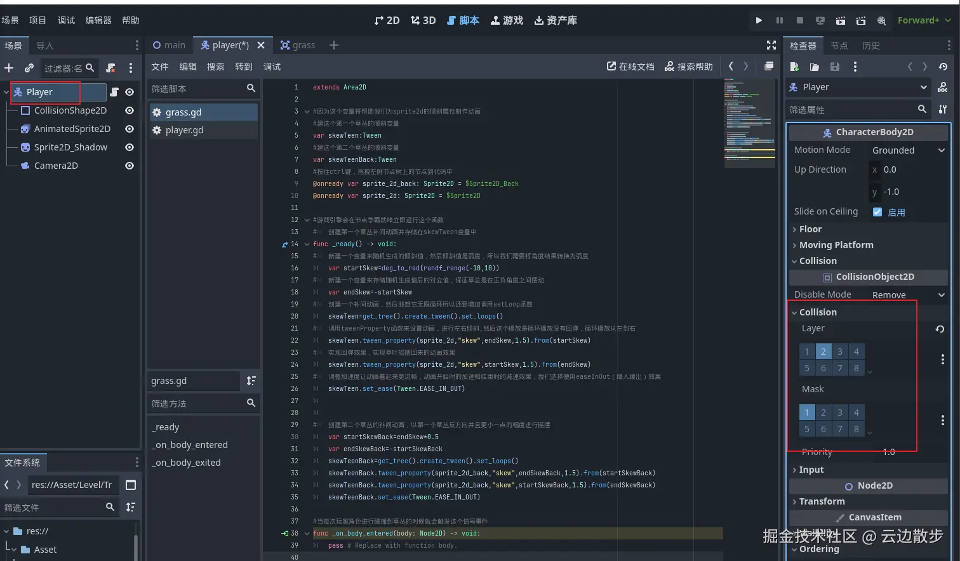Open Motion Mode Grounded dropdown
The image size is (960, 561).
908,150
